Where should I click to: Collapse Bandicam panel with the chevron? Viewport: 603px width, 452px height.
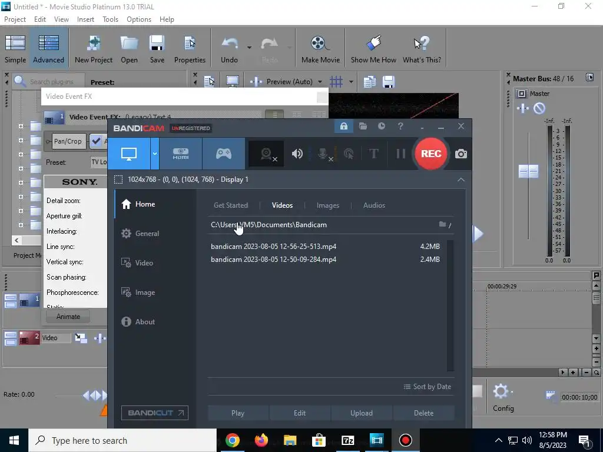pos(460,180)
